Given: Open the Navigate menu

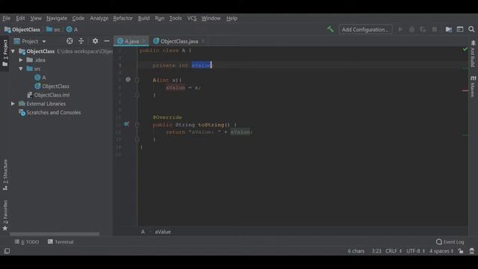Looking at the screenshot, I should click(x=57, y=18).
